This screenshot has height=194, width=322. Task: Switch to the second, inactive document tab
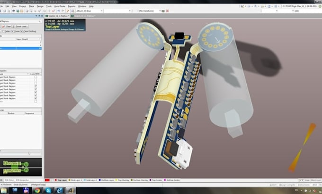tap(83, 16)
